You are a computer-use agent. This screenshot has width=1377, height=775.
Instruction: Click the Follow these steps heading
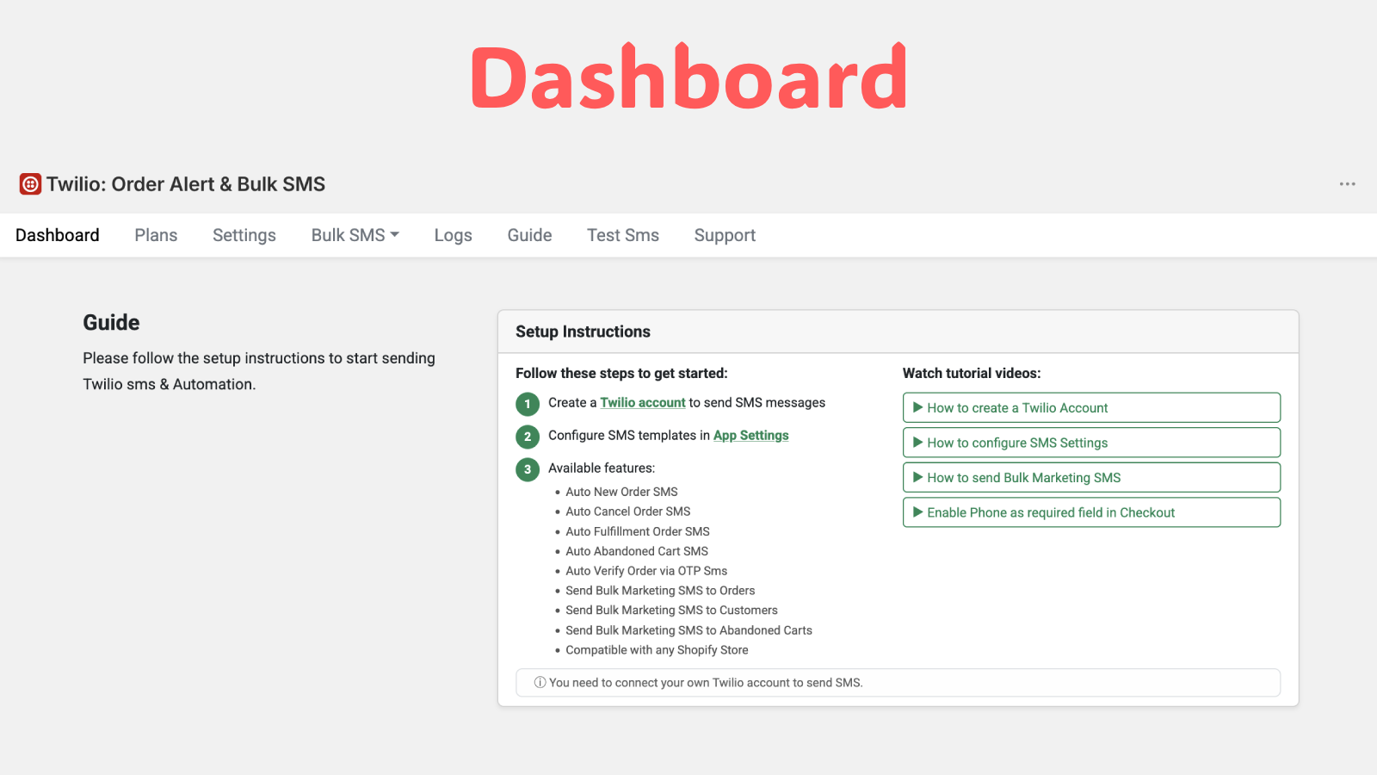[x=621, y=373]
